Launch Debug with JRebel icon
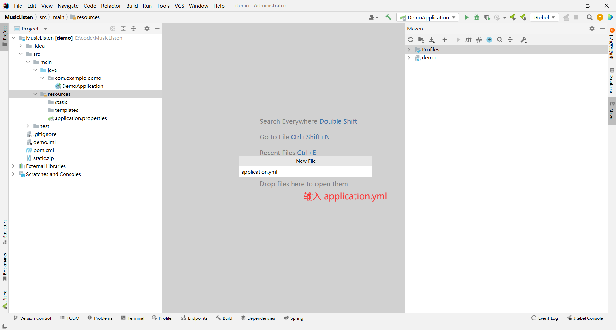The image size is (616, 330). (x=523, y=17)
